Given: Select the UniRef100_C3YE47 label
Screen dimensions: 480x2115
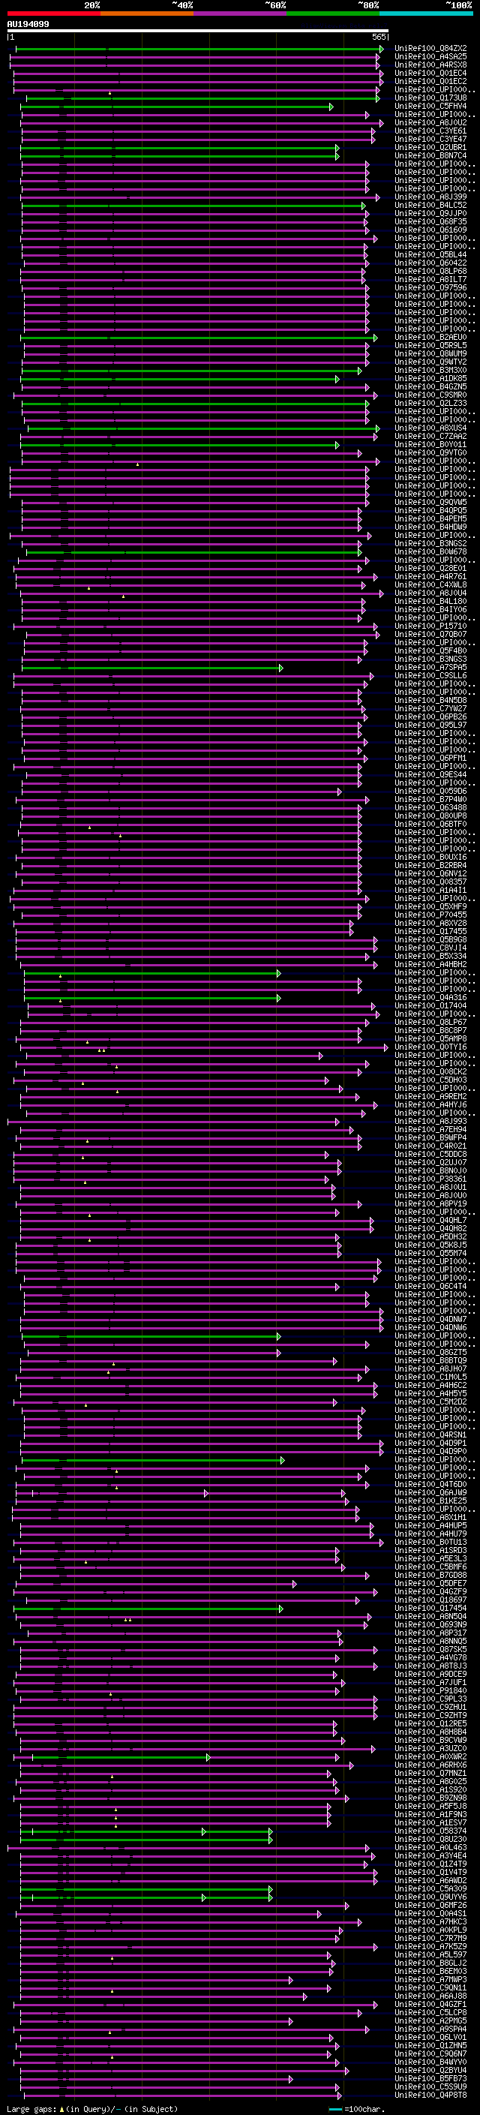Looking at the screenshot, I should 430,139.
